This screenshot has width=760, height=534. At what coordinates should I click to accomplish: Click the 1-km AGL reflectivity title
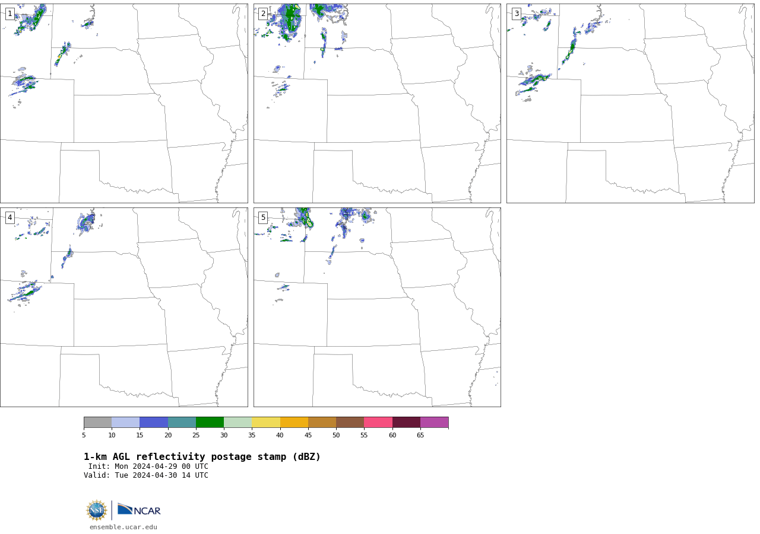click(202, 457)
